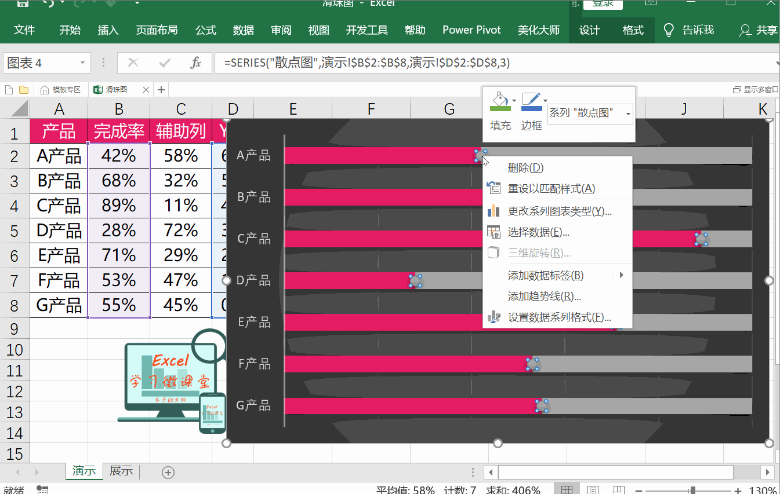Open the Border color dropdown arrow

click(x=545, y=101)
